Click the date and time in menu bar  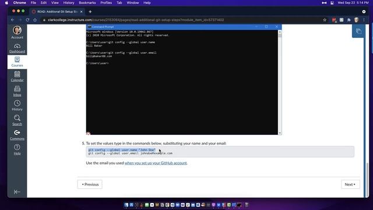click(x=353, y=3)
